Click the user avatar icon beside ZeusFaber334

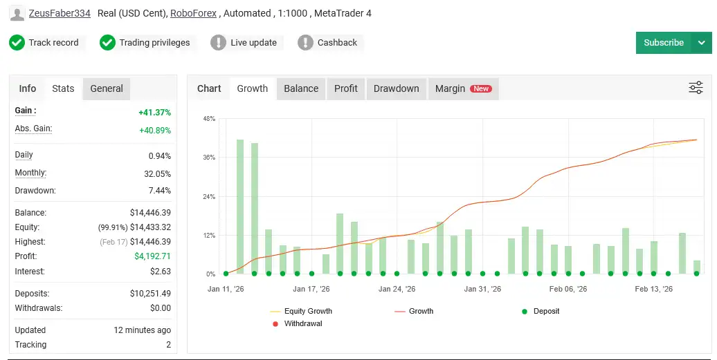[x=17, y=13]
